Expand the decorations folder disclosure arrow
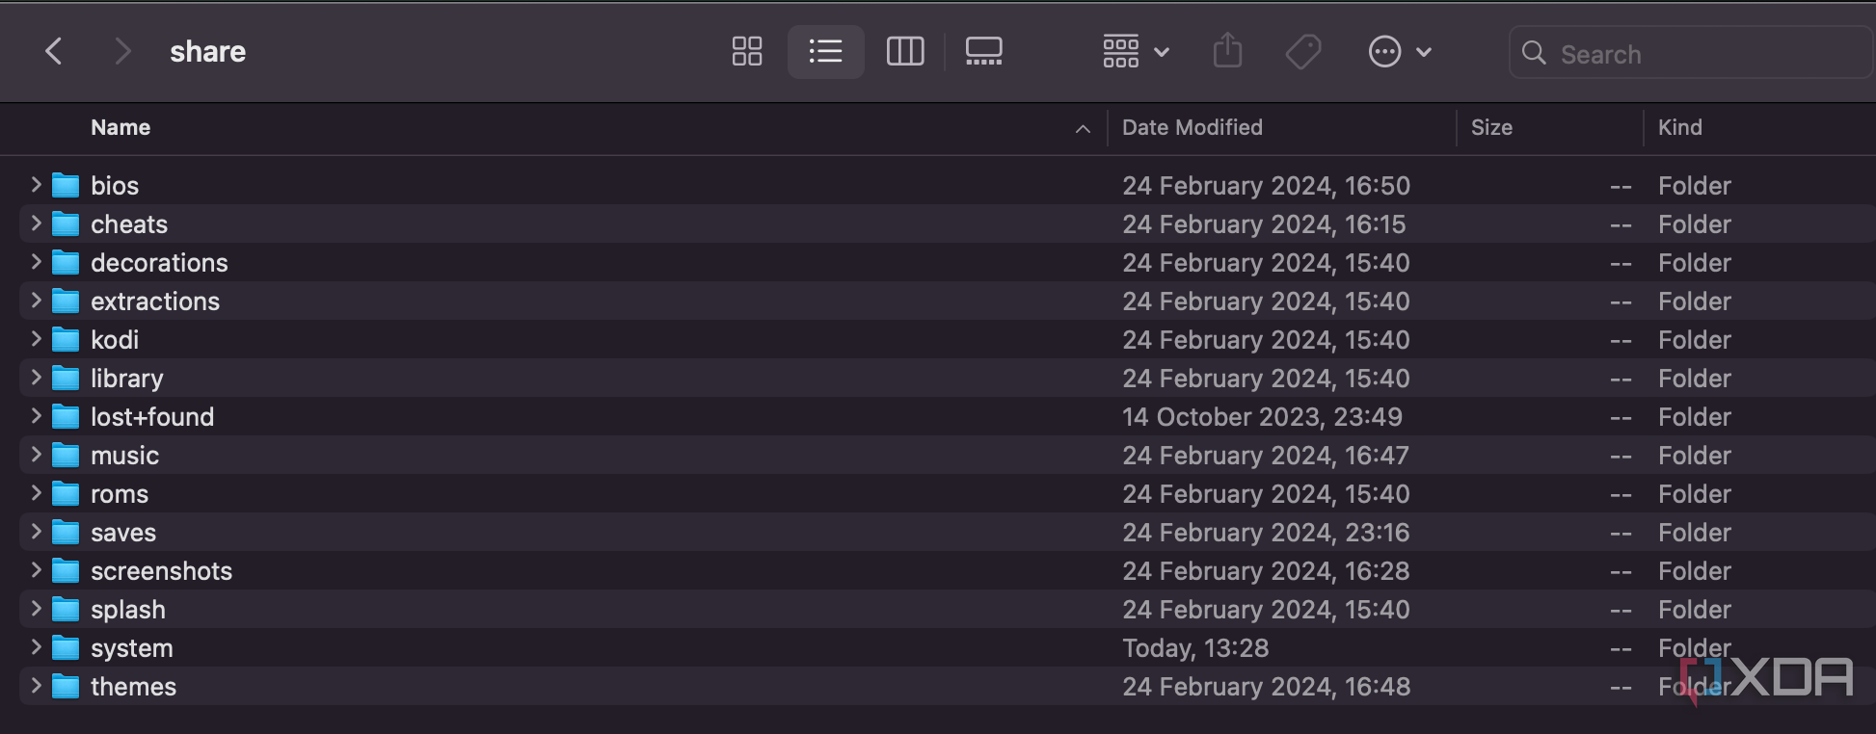 coord(36,261)
